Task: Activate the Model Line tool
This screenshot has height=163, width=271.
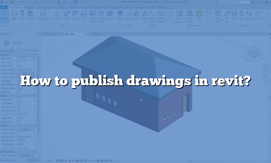Action: [x=152, y=17]
